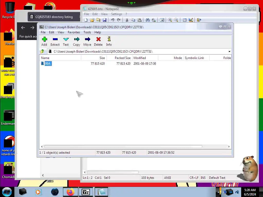The width and height of the screenshot is (263, 197).
Task: Sort by Packed Size column header
Action: coord(120,58)
